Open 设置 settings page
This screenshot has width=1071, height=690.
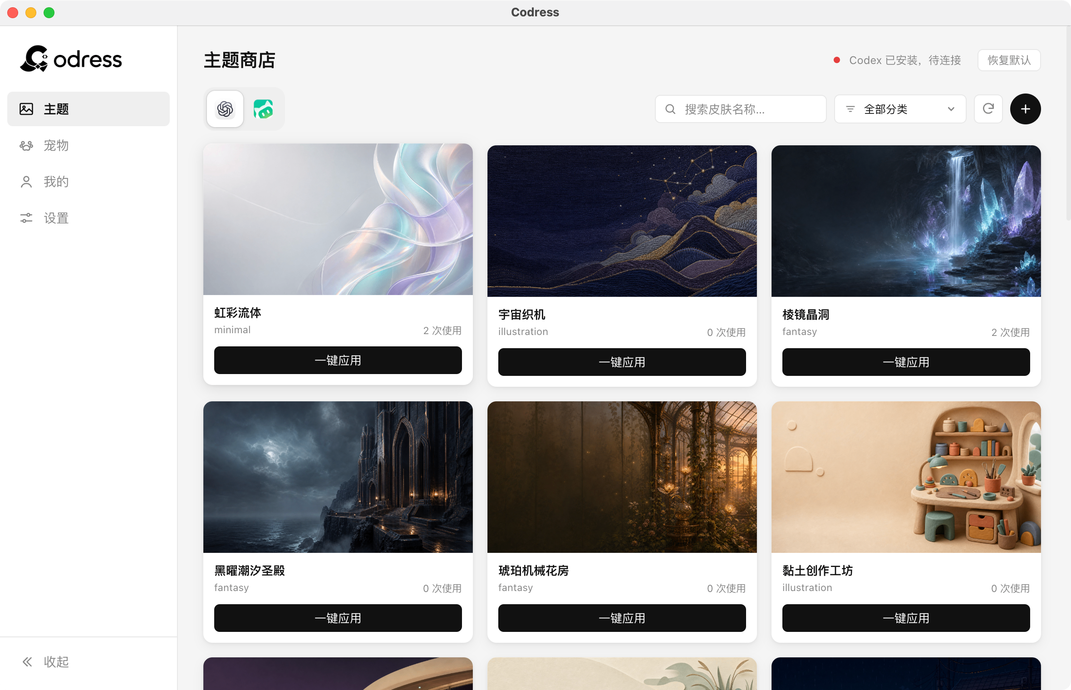coord(88,218)
